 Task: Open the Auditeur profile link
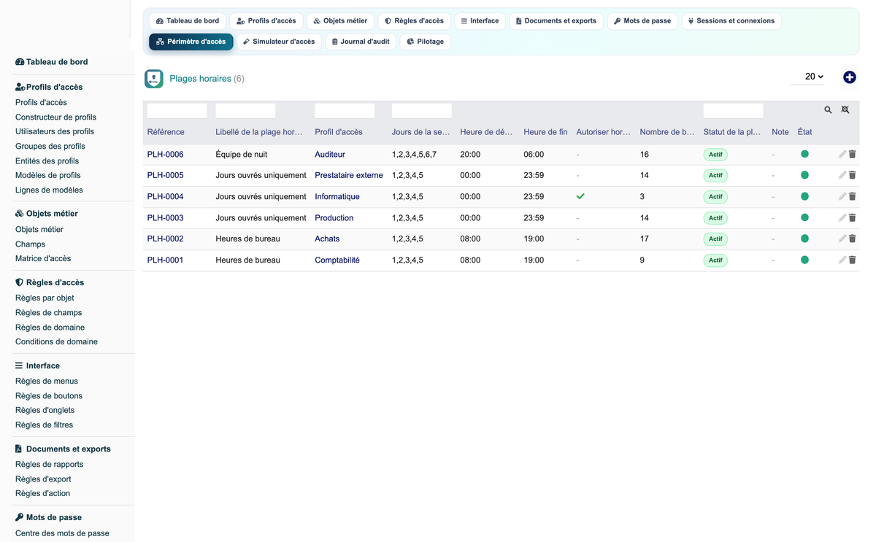[330, 155]
